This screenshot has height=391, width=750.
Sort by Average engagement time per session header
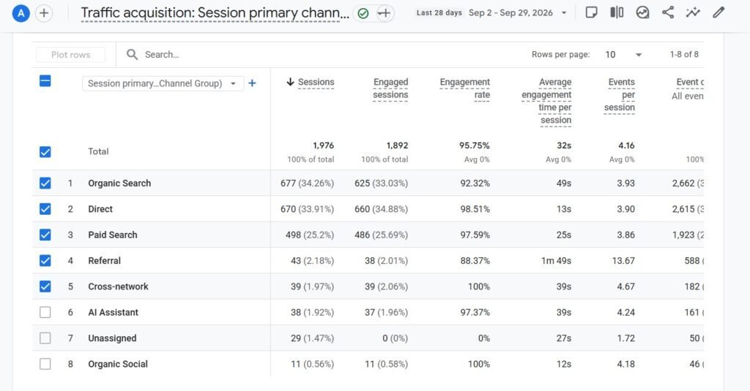click(546, 101)
